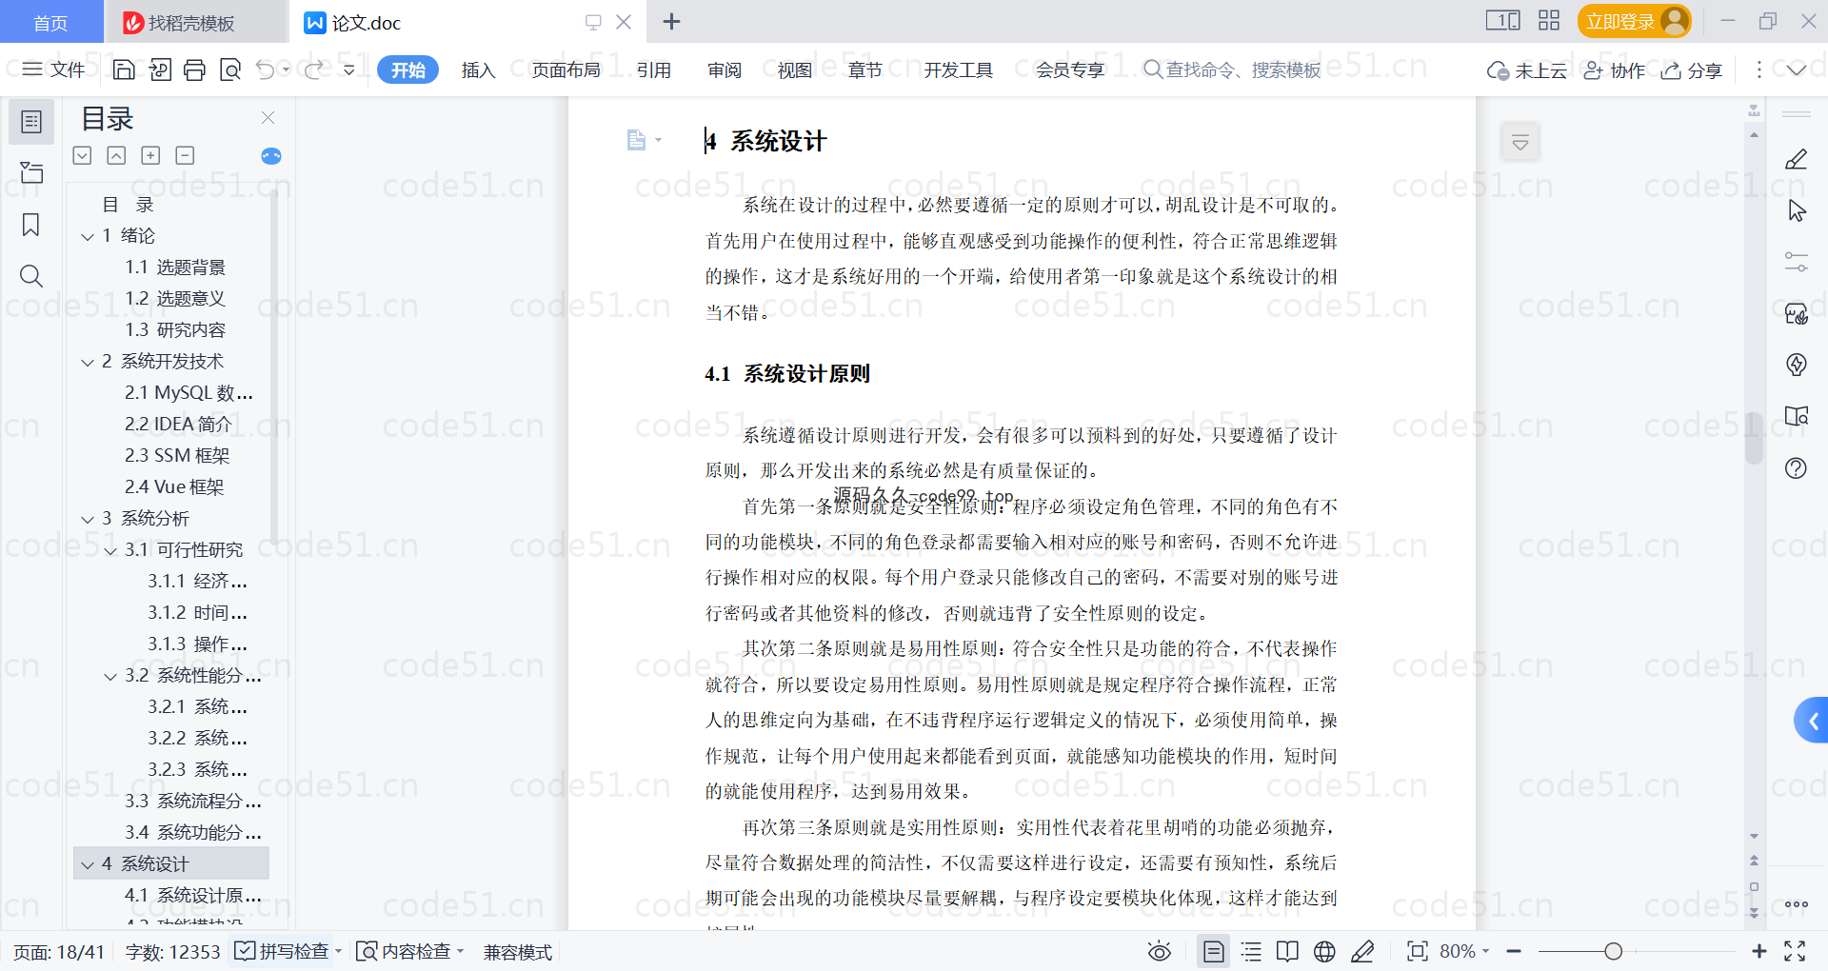Switch to the 插入 ribbon tab
The width and height of the screenshot is (1828, 971).
478,69
